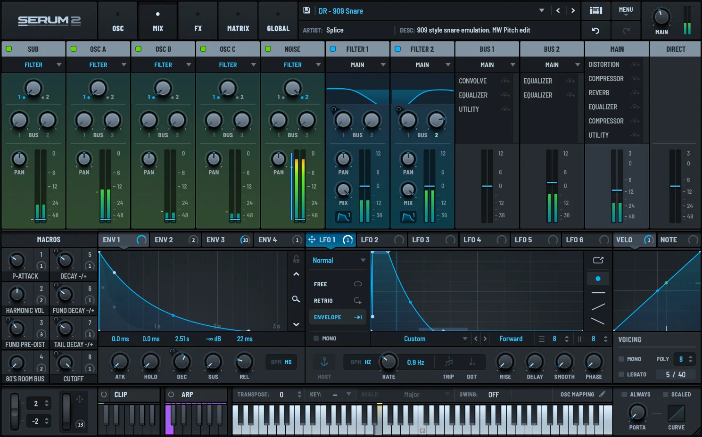The image size is (702, 437).
Task: Open the LFO Custom shape dropdown
Action: point(420,339)
